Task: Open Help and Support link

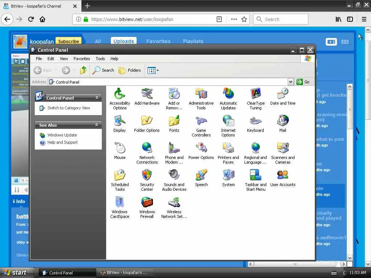Action: pyautogui.click(x=62, y=142)
